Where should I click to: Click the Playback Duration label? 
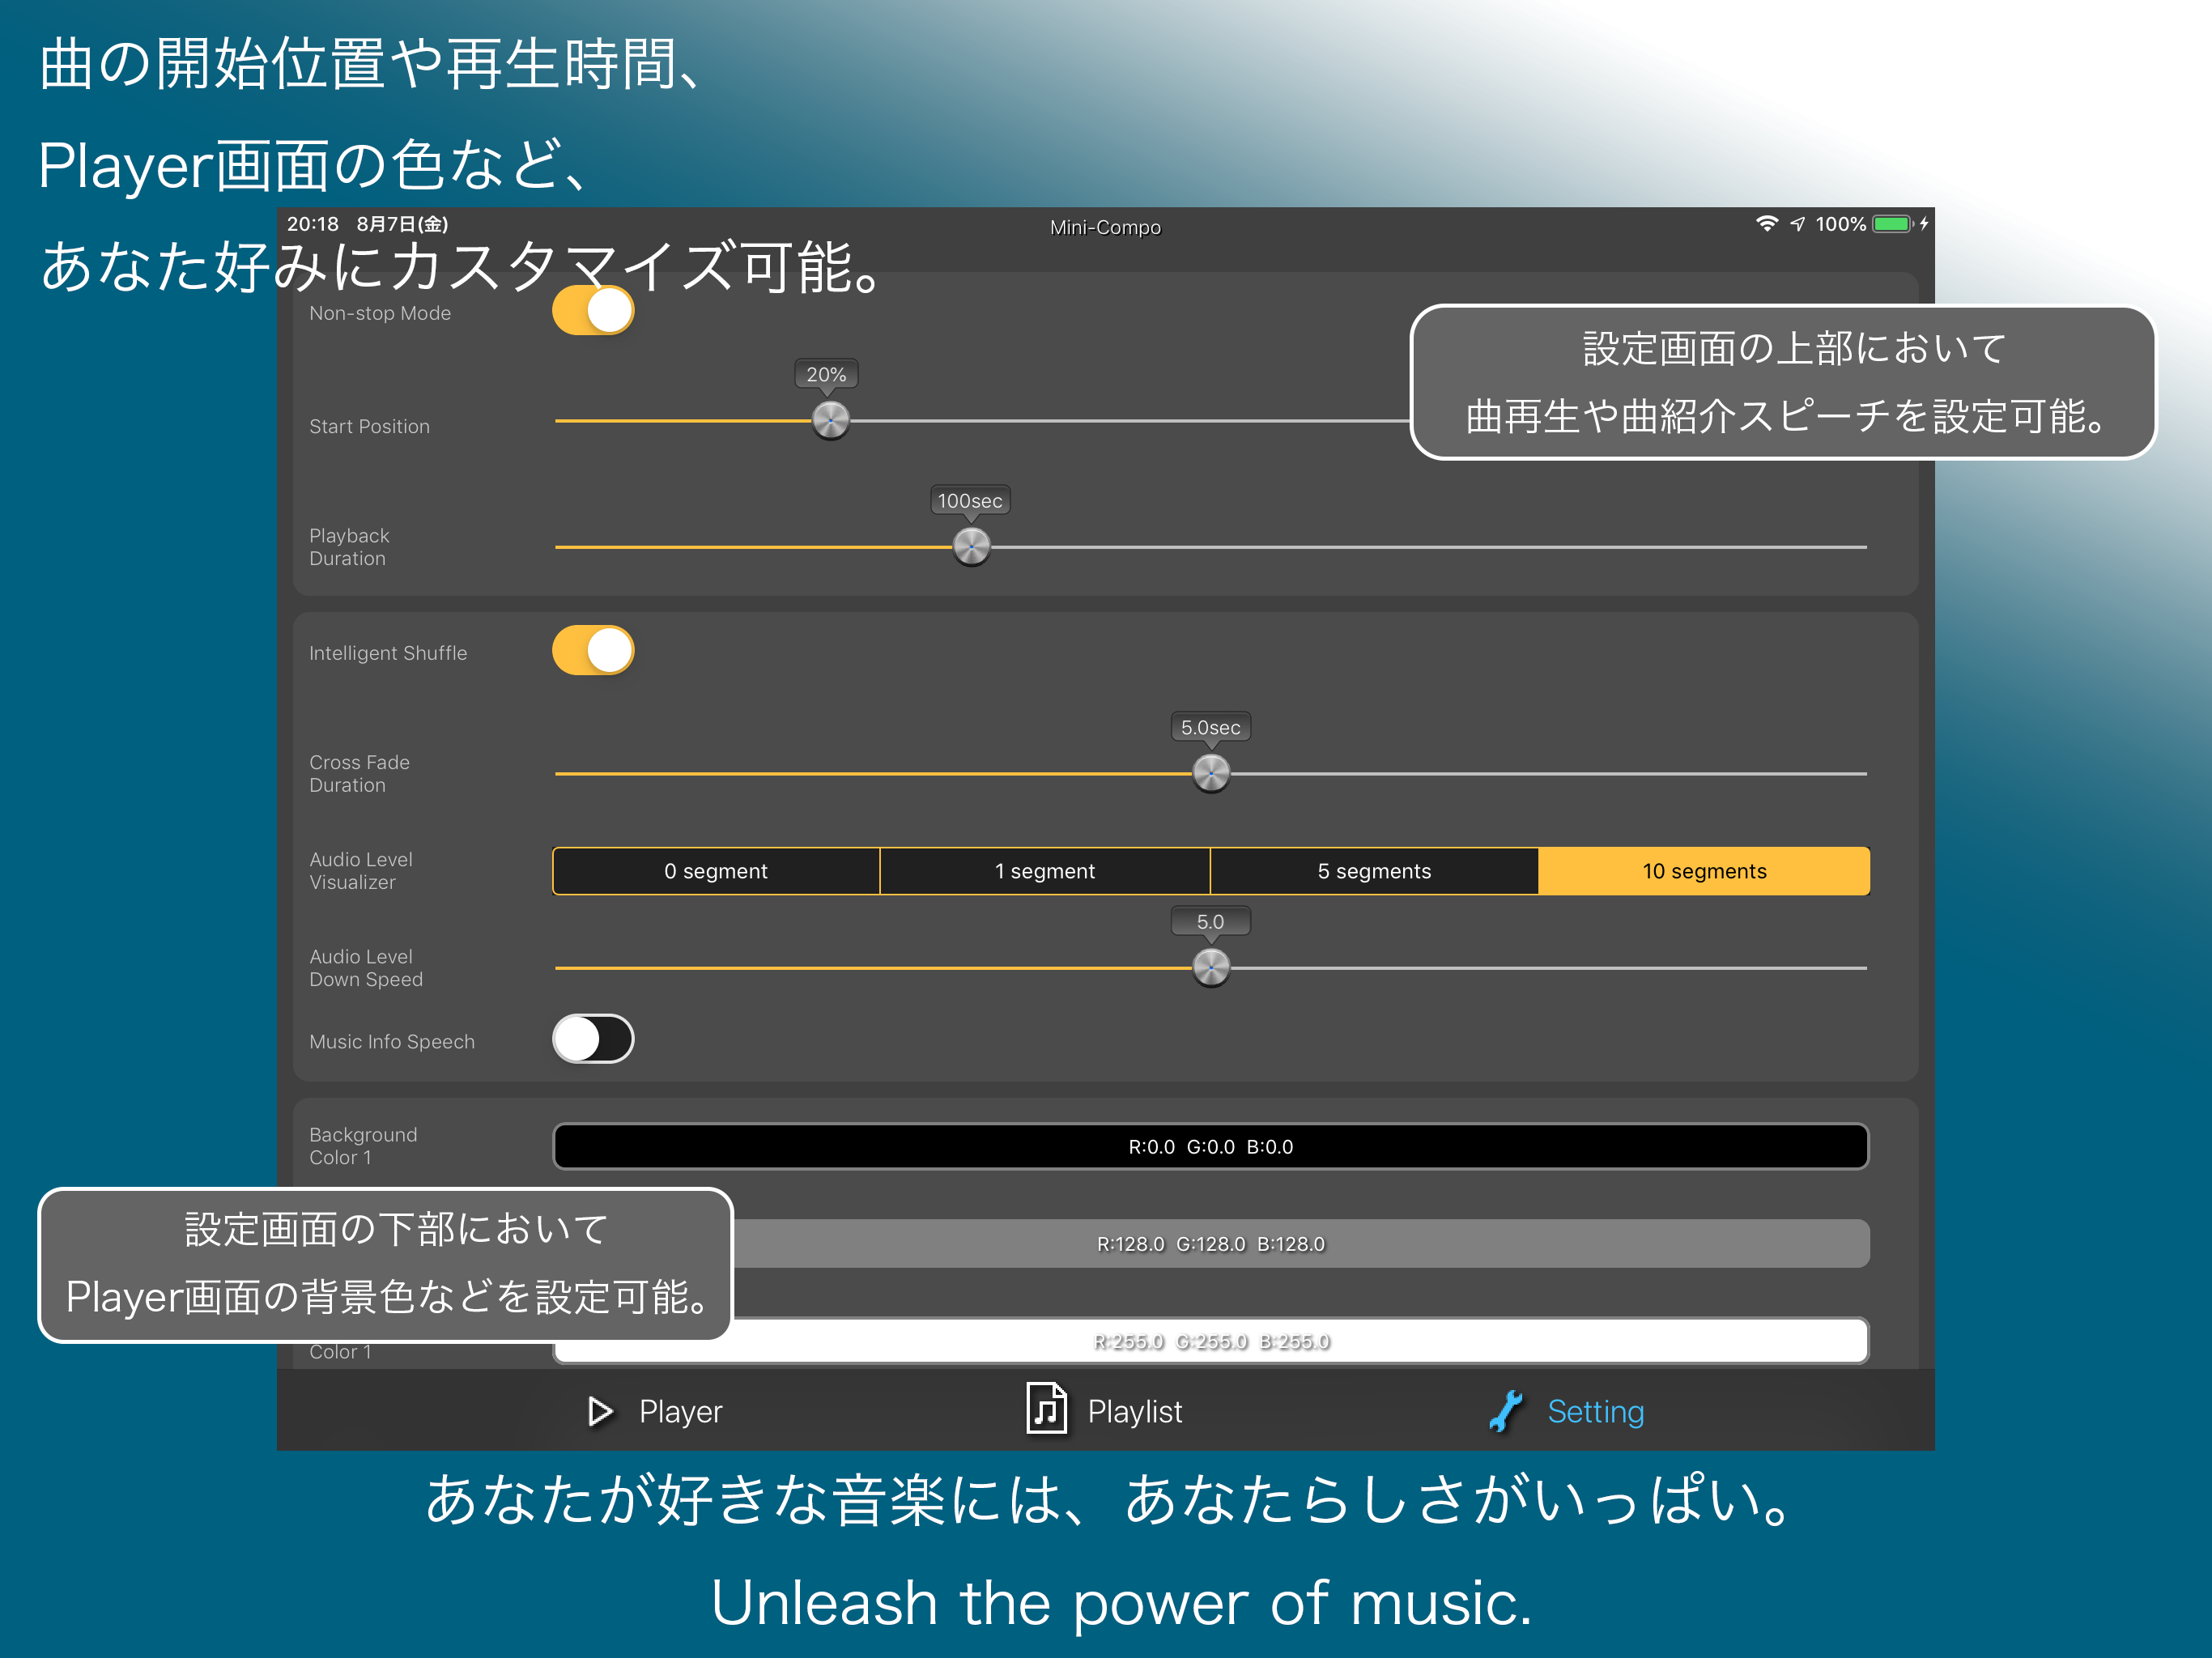(349, 547)
